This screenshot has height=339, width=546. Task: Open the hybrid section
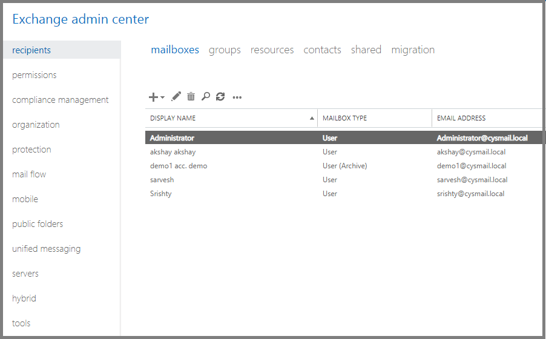point(24,298)
